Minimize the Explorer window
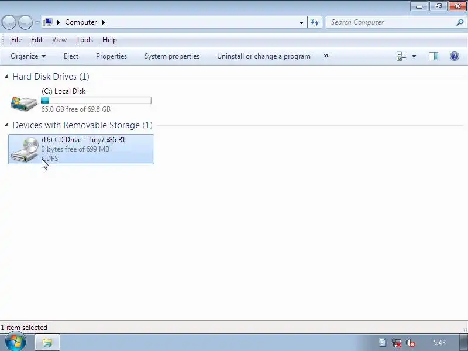Screen dimensions: 468x351 point(419,6)
